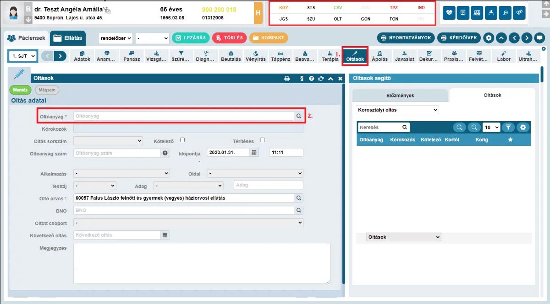
Task: Switch to Előzmények tab in helper panel
Action: [401, 96]
